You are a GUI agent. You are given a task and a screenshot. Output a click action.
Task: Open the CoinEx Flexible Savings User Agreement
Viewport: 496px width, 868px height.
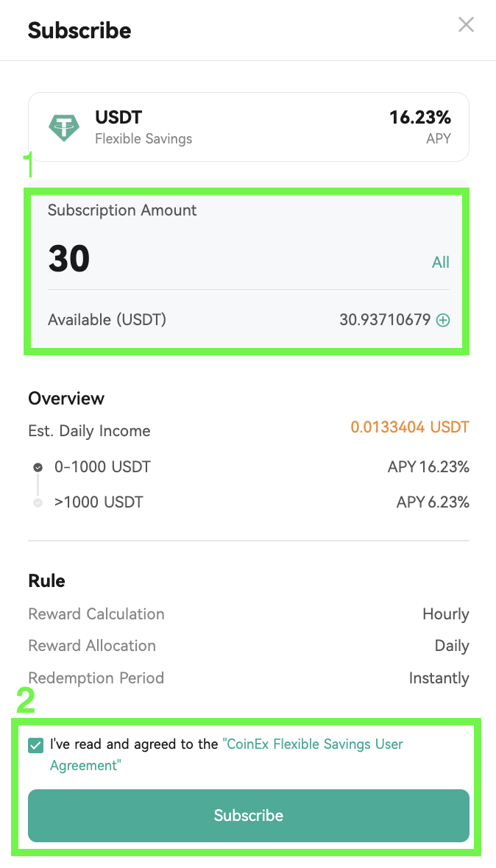pos(227,755)
